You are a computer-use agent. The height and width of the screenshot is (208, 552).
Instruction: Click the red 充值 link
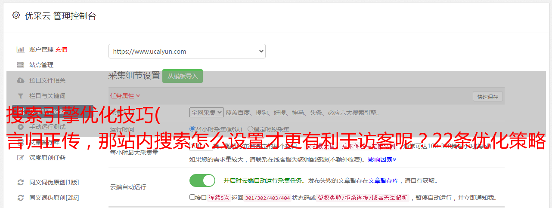(x=61, y=49)
